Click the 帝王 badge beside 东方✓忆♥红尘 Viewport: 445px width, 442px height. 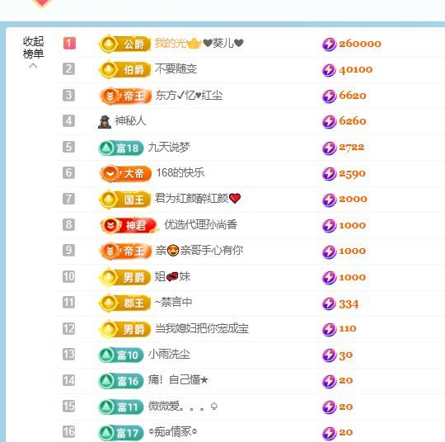tap(126, 96)
